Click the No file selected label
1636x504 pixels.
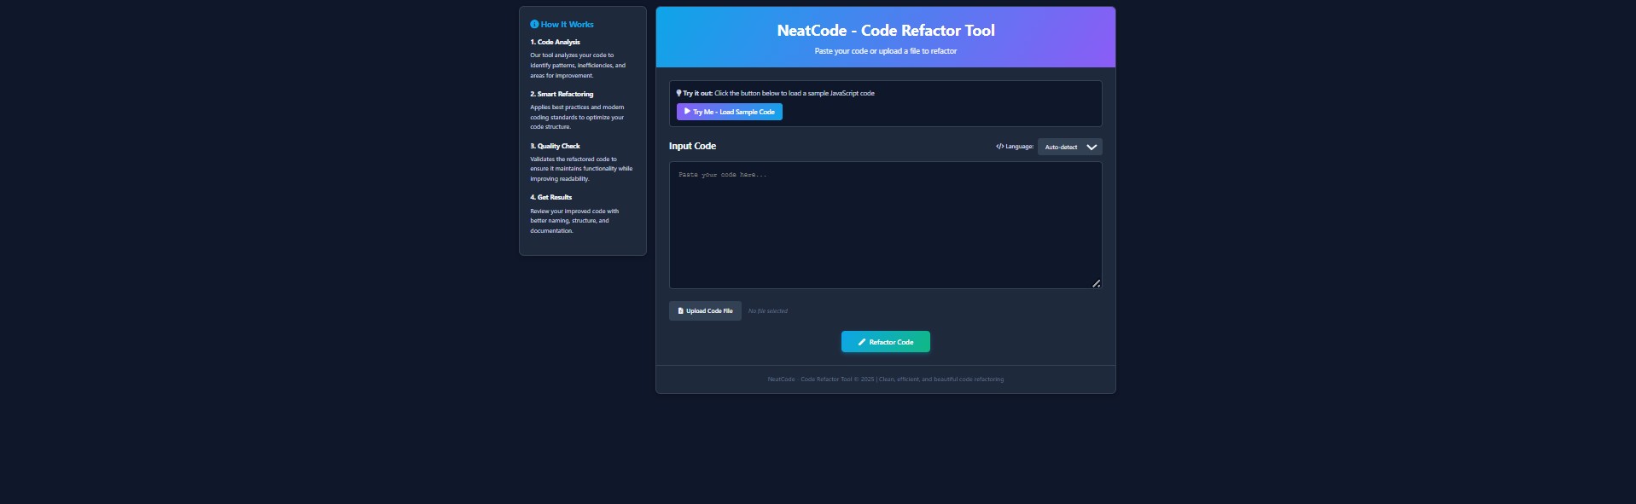pos(768,311)
